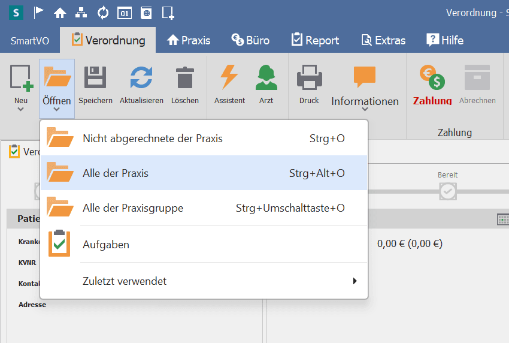Open the Hilfe ribbon tab
This screenshot has height=343, width=509.
[445, 40]
